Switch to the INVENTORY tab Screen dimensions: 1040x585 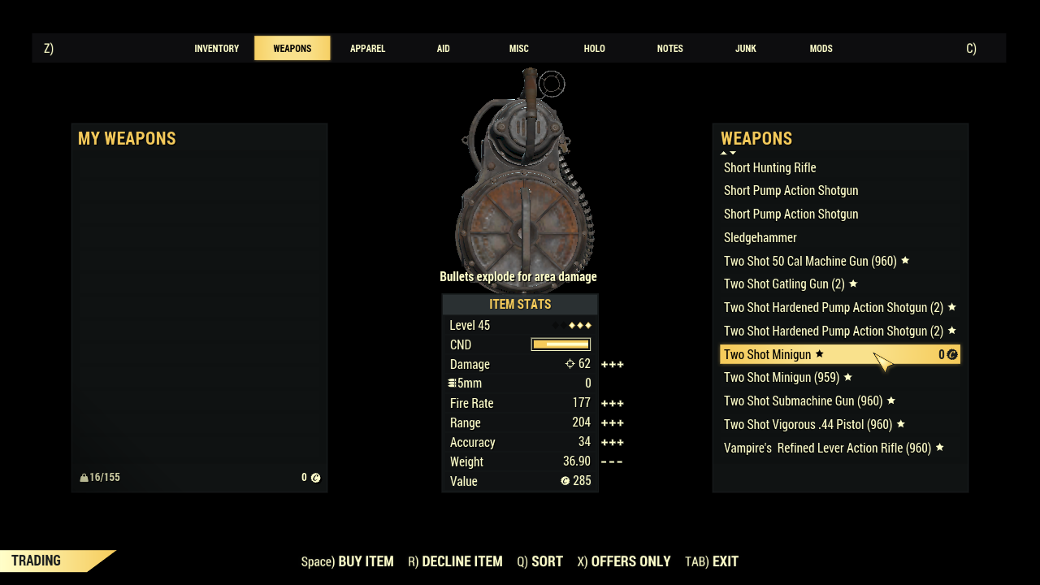point(216,49)
